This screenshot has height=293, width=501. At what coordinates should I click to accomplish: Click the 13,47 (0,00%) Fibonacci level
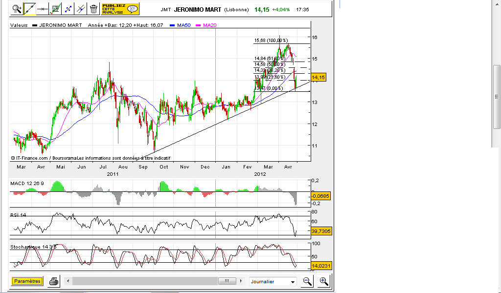(x=269, y=88)
